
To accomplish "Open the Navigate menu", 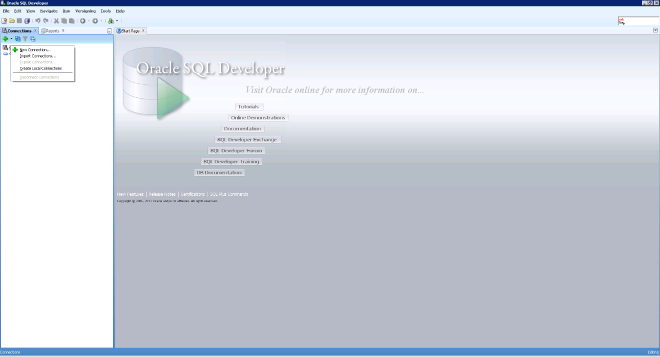I will (48, 11).
